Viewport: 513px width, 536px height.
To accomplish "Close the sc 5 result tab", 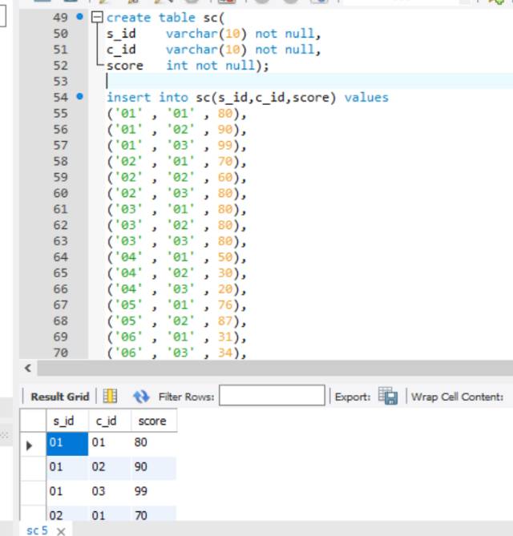I will (61, 530).
